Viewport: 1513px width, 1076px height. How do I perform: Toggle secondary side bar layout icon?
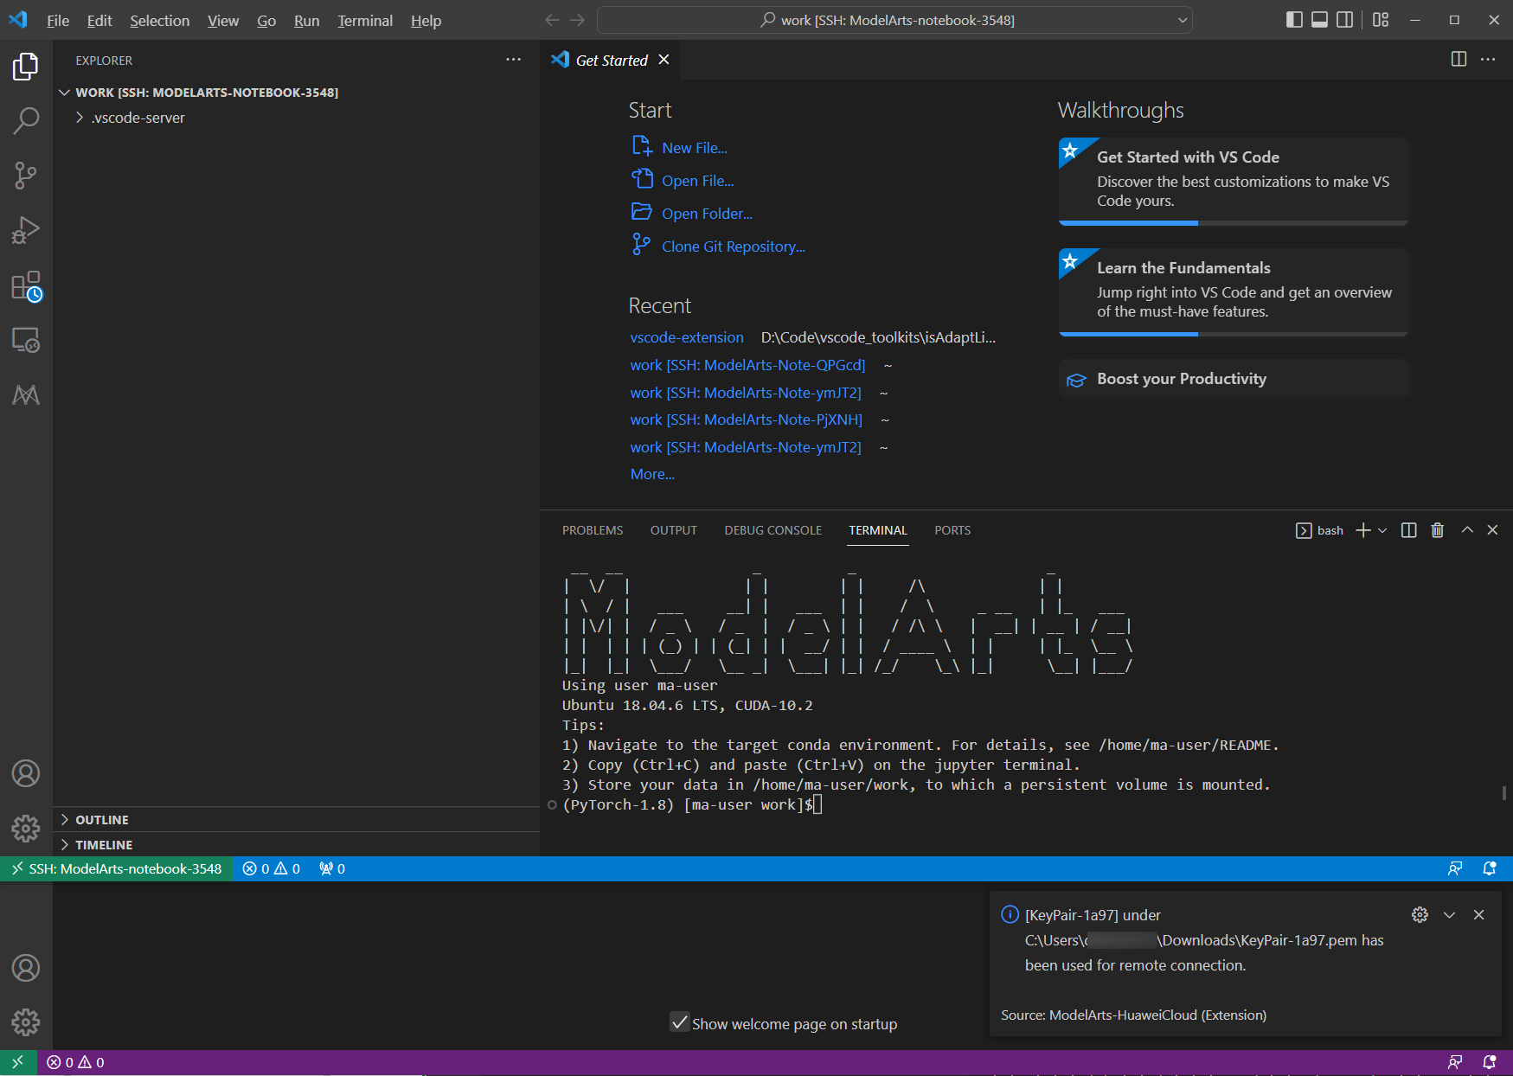1344,20
